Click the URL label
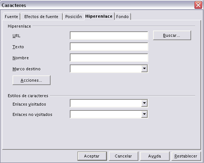 pos(16,36)
